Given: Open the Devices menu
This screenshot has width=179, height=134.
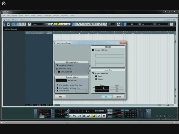Looking at the screenshot, I should point(56,16).
